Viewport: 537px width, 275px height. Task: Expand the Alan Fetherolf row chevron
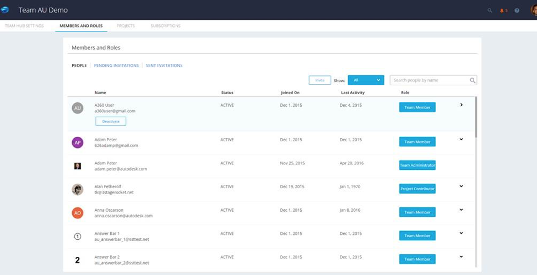pos(462,186)
